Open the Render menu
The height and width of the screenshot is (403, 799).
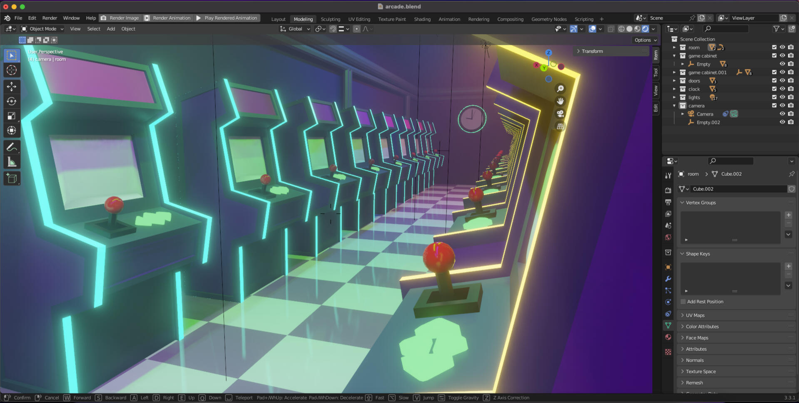tap(50, 18)
